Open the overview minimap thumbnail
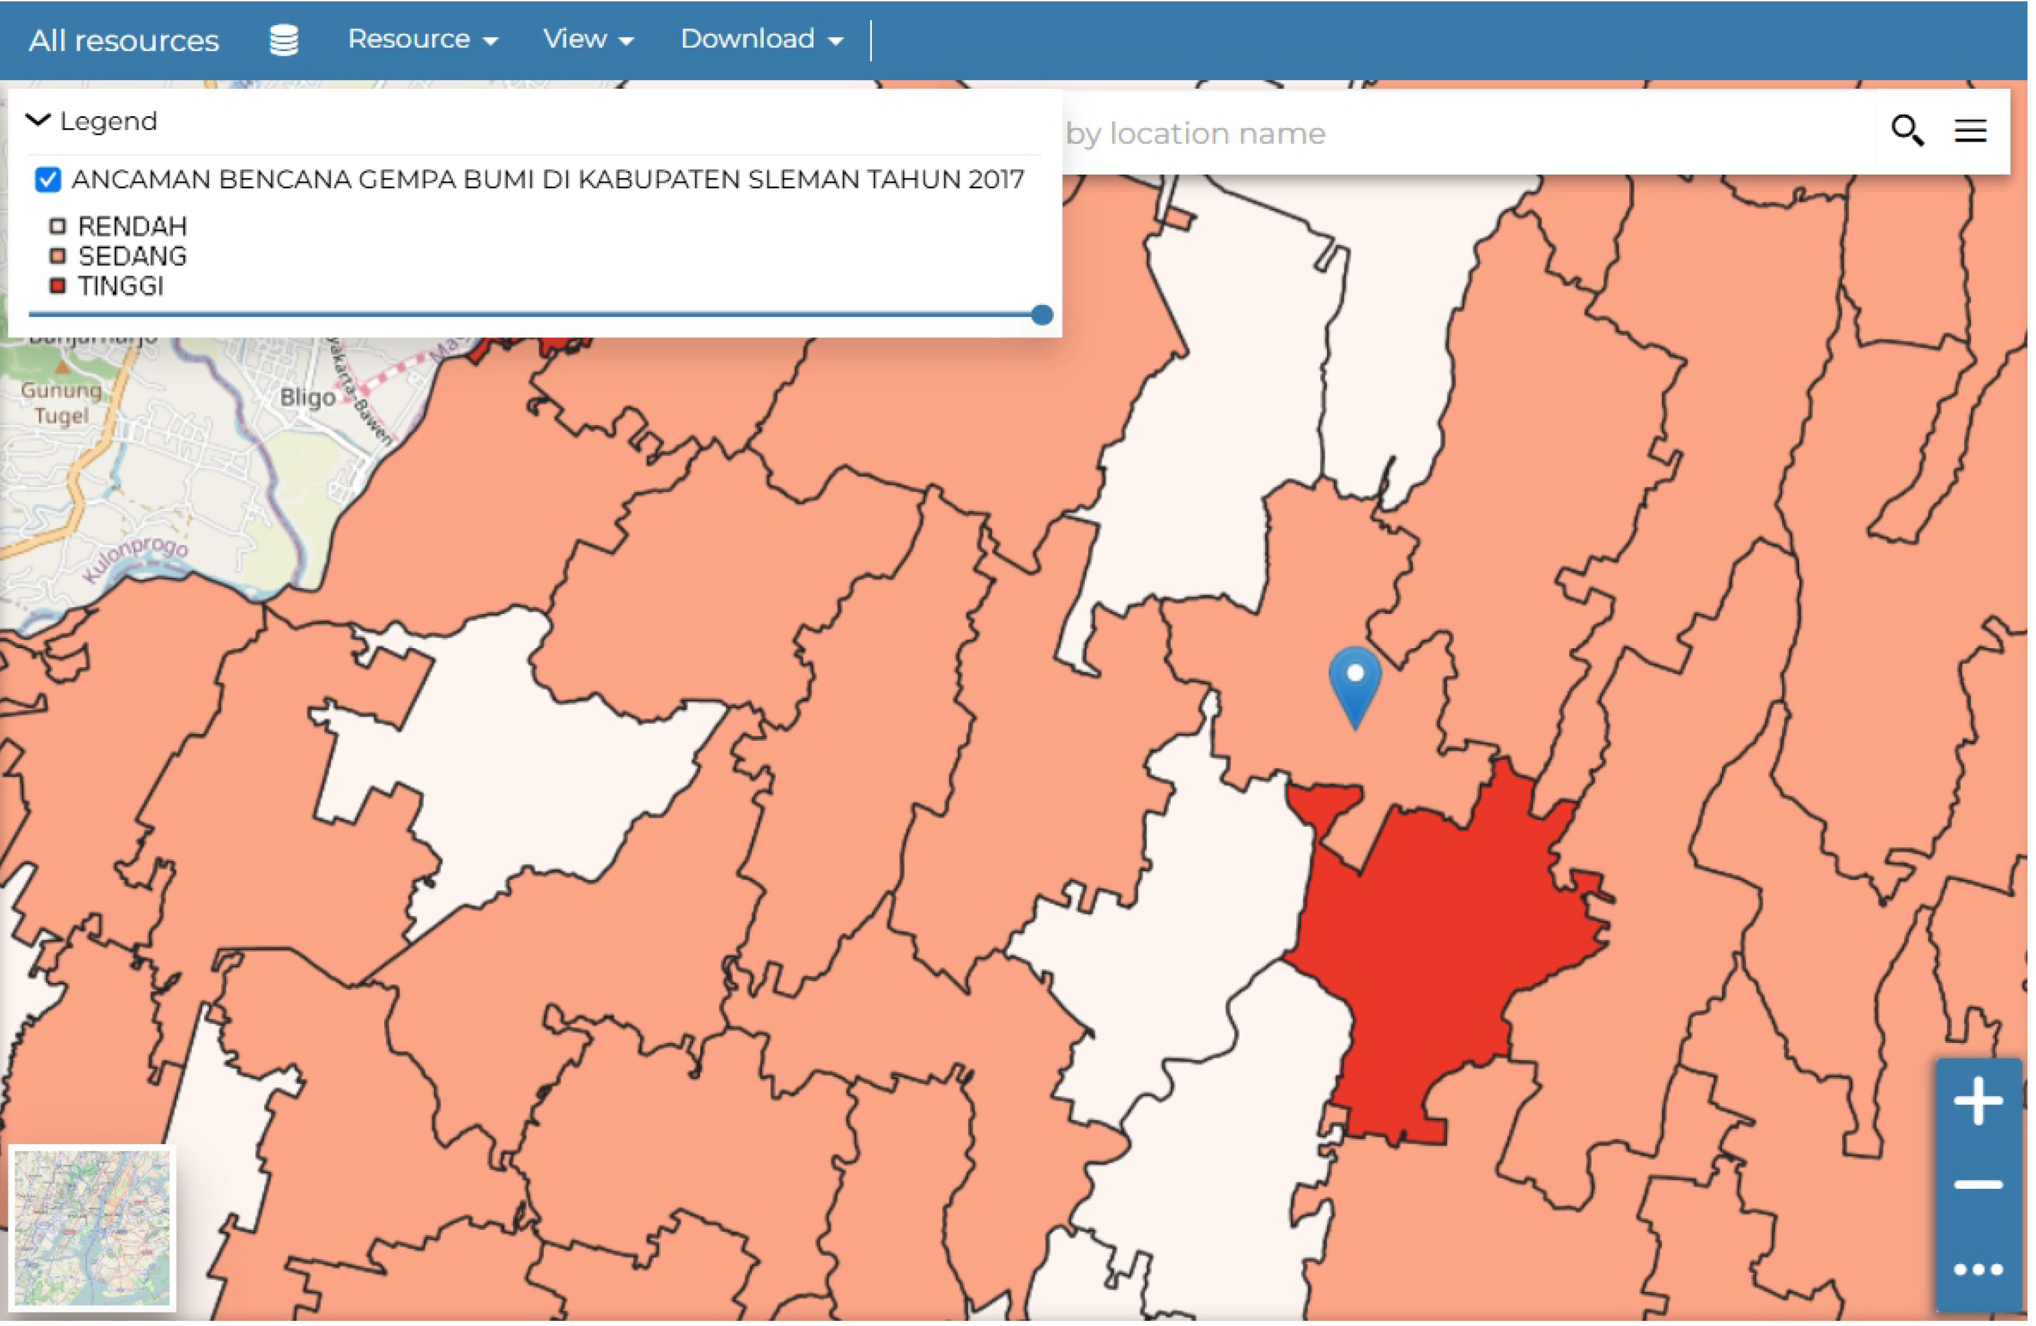 pos(92,1228)
